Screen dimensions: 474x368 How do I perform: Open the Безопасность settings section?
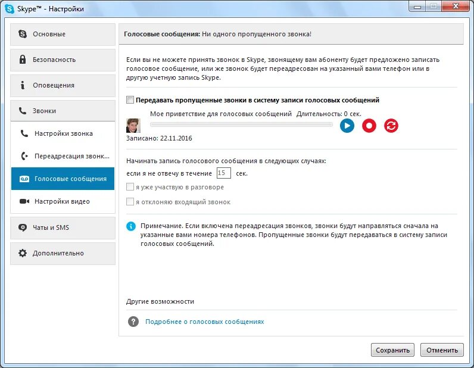point(63,60)
